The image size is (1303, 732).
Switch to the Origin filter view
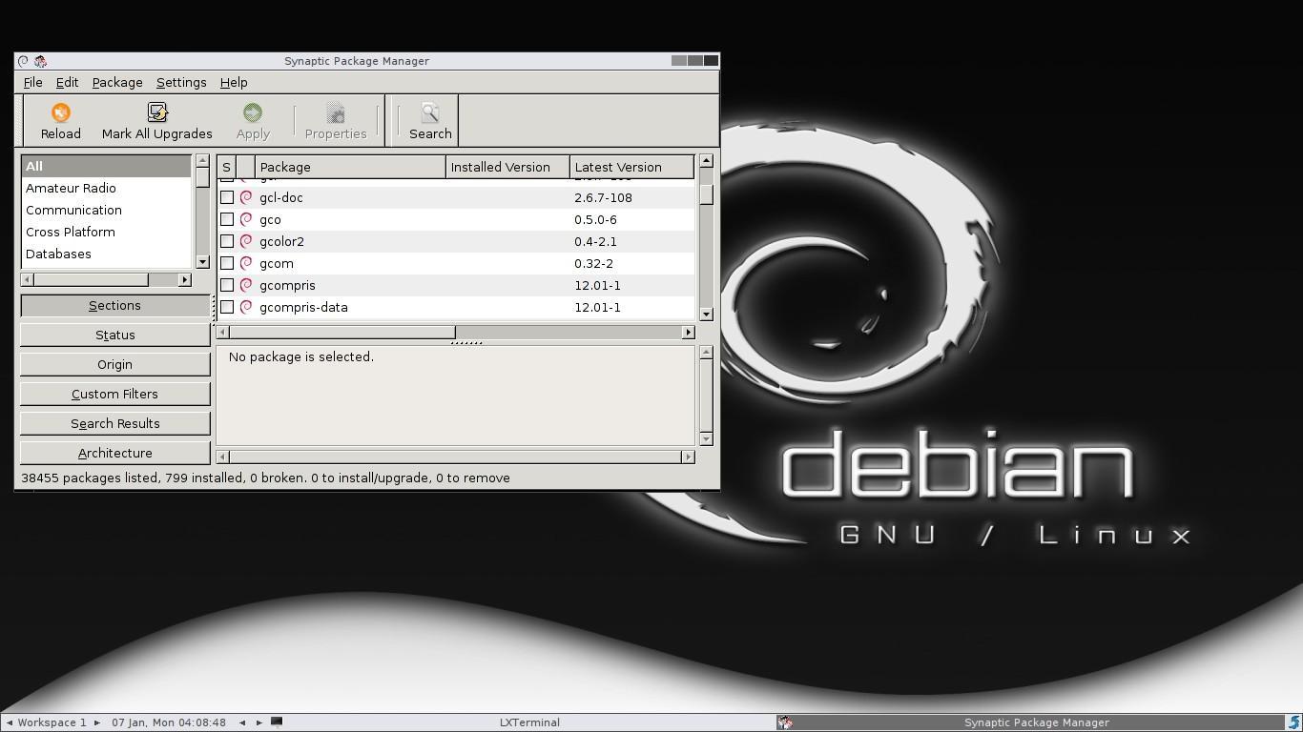click(x=115, y=364)
